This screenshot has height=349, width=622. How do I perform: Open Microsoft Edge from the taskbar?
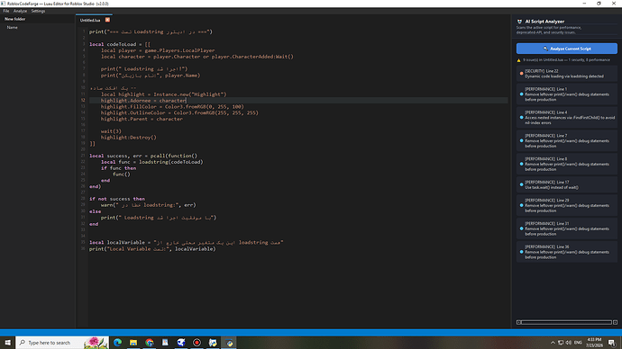[117, 343]
